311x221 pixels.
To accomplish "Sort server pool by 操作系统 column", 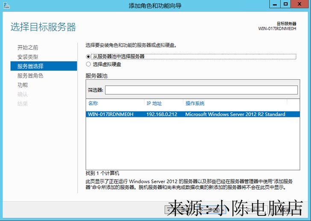I will (x=195, y=103).
